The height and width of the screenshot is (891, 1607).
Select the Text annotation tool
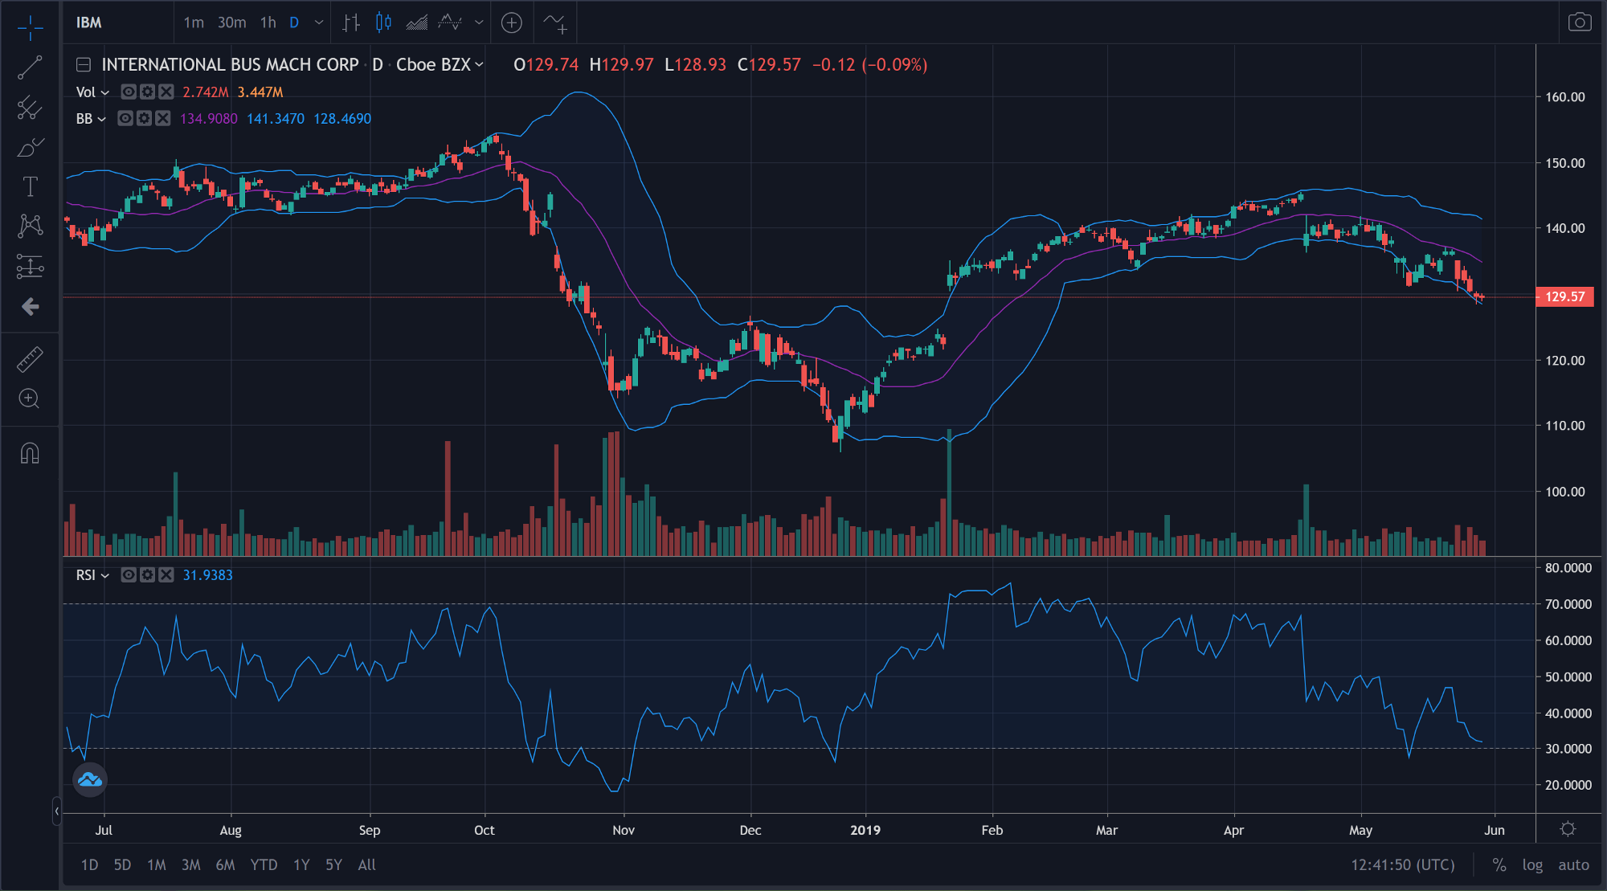pyautogui.click(x=30, y=186)
